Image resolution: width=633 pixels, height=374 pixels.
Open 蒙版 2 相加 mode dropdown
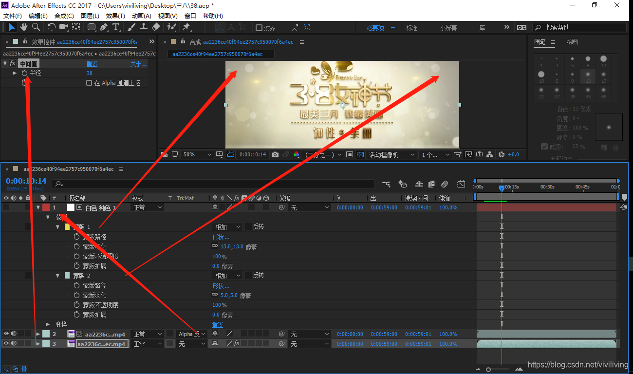[227, 275]
